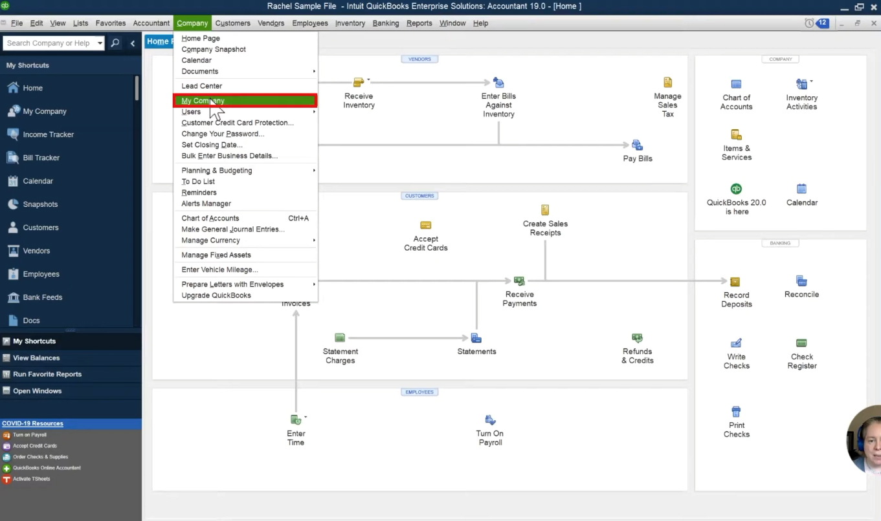The height and width of the screenshot is (521, 881).
Task: Click COVID-19 Resources link
Action: tap(32, 423)
